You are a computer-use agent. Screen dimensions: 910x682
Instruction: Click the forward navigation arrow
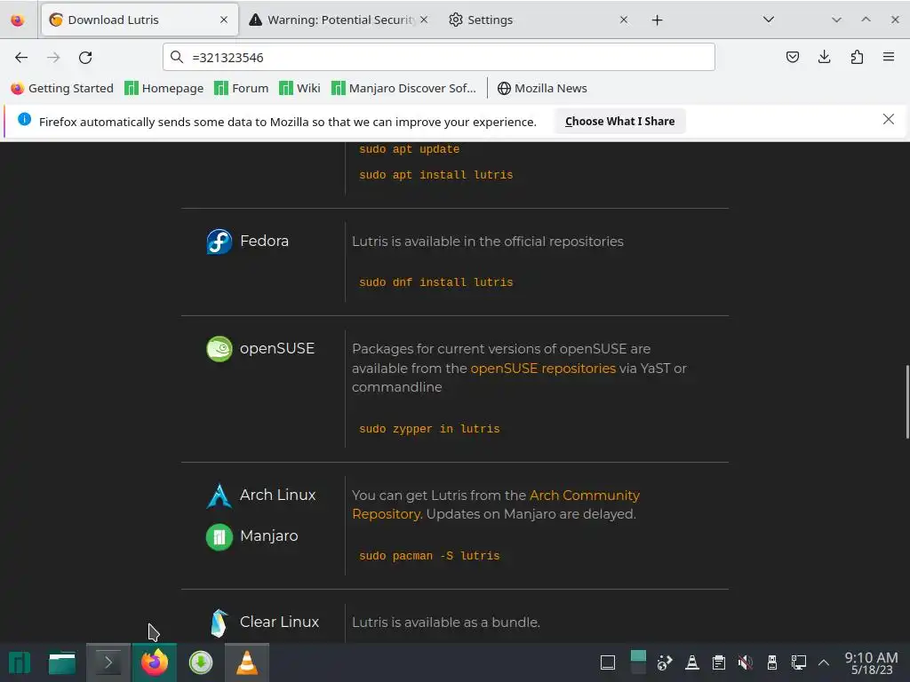pos(53,58)
